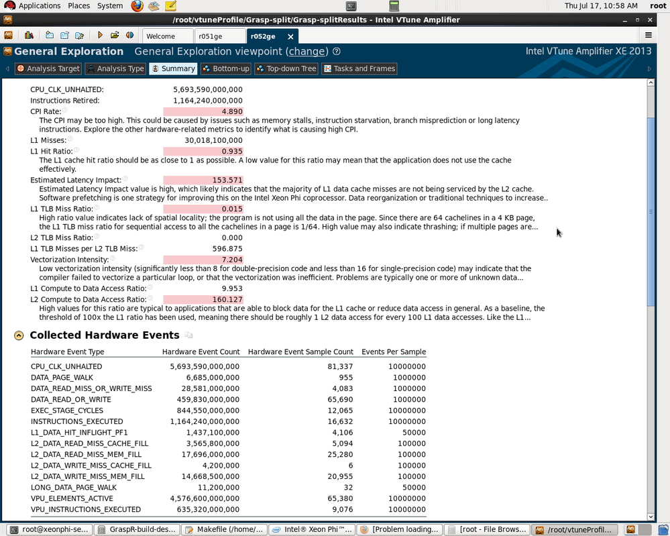The image size is (670, 536).
Task: Switch to root@xeonphi-se terminal in taskbar
Action: click(50, 529)
